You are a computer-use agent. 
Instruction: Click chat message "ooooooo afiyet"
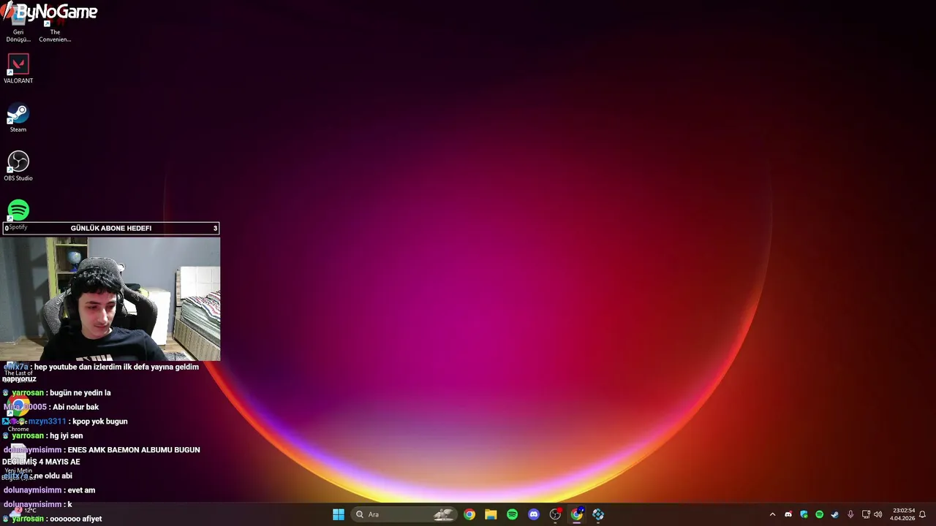pos(75,519)
